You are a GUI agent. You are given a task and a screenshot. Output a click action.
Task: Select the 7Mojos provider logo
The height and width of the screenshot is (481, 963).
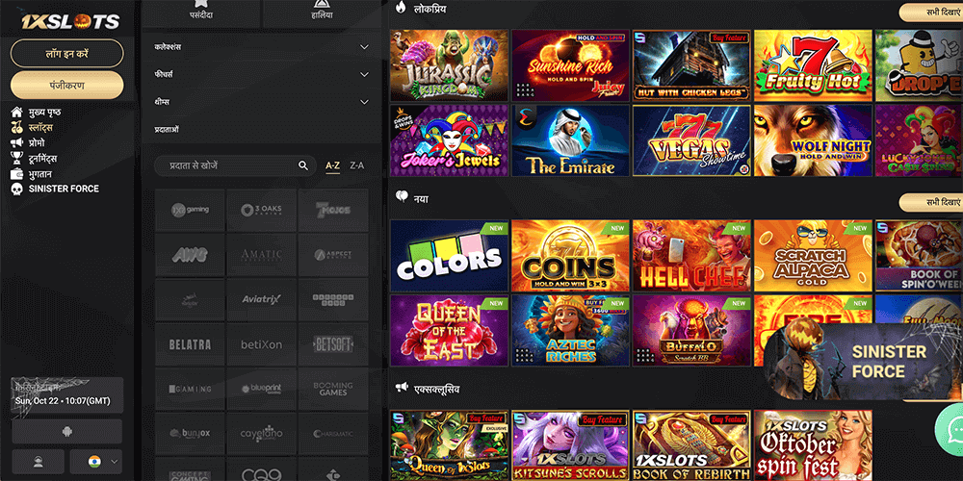[x=333, y=210]
